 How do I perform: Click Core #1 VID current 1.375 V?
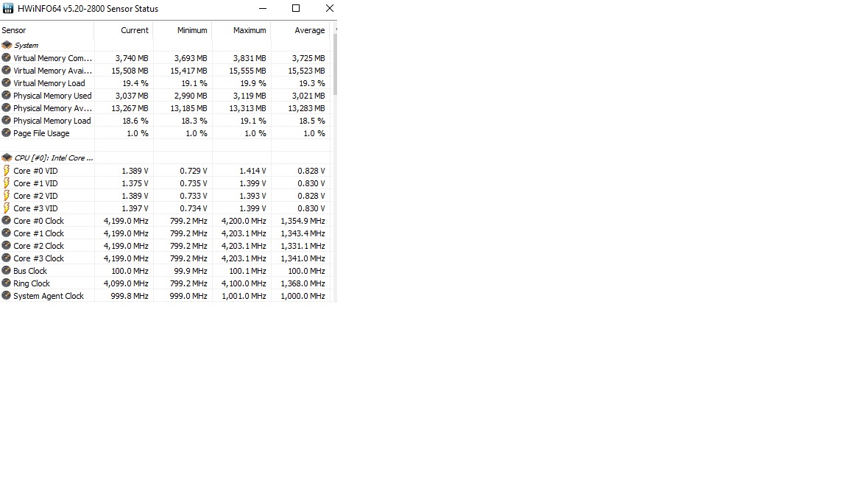[135, 183]
